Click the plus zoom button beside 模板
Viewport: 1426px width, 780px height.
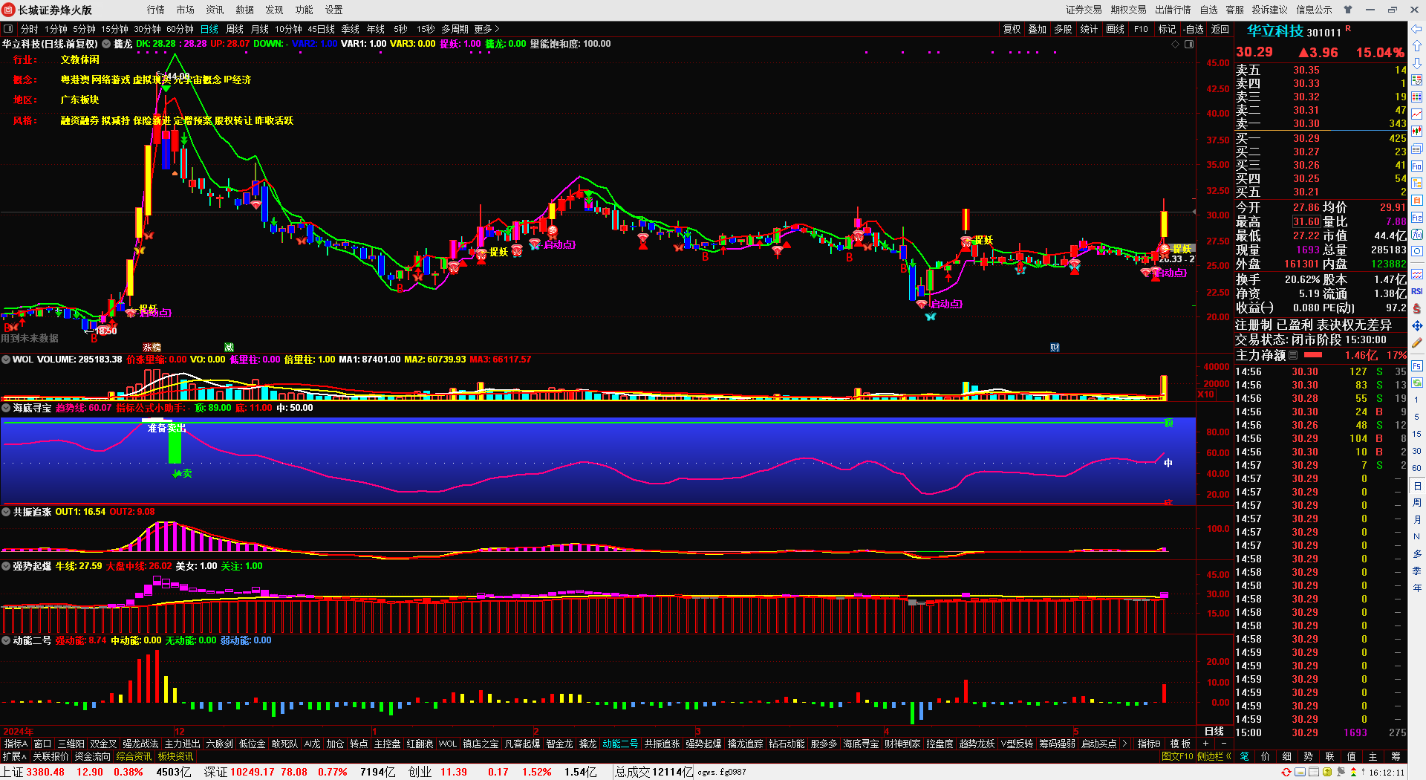(1205, 744)
